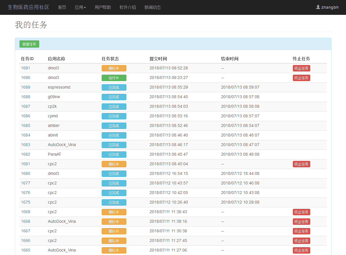Open the 新闻动态 page
Viewport: 346px width, 255px height.
point(153,7)
